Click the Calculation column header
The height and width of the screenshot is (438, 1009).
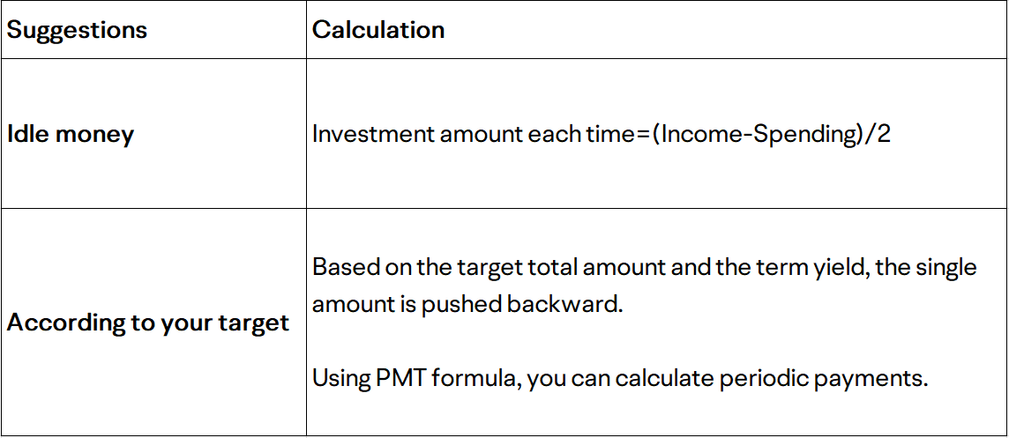point(378,30)
